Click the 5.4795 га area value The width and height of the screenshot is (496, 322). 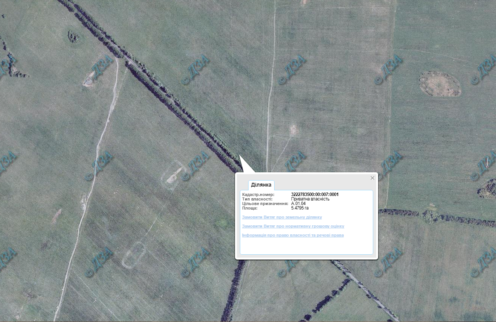coord(300,208)
